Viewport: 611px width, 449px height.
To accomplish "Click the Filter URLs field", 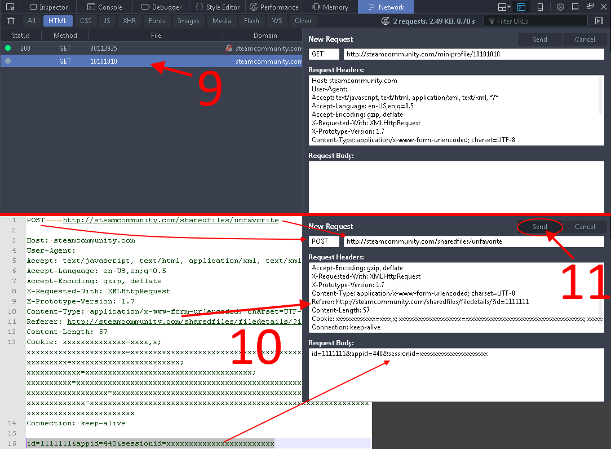I will click(x=535, y=21).
